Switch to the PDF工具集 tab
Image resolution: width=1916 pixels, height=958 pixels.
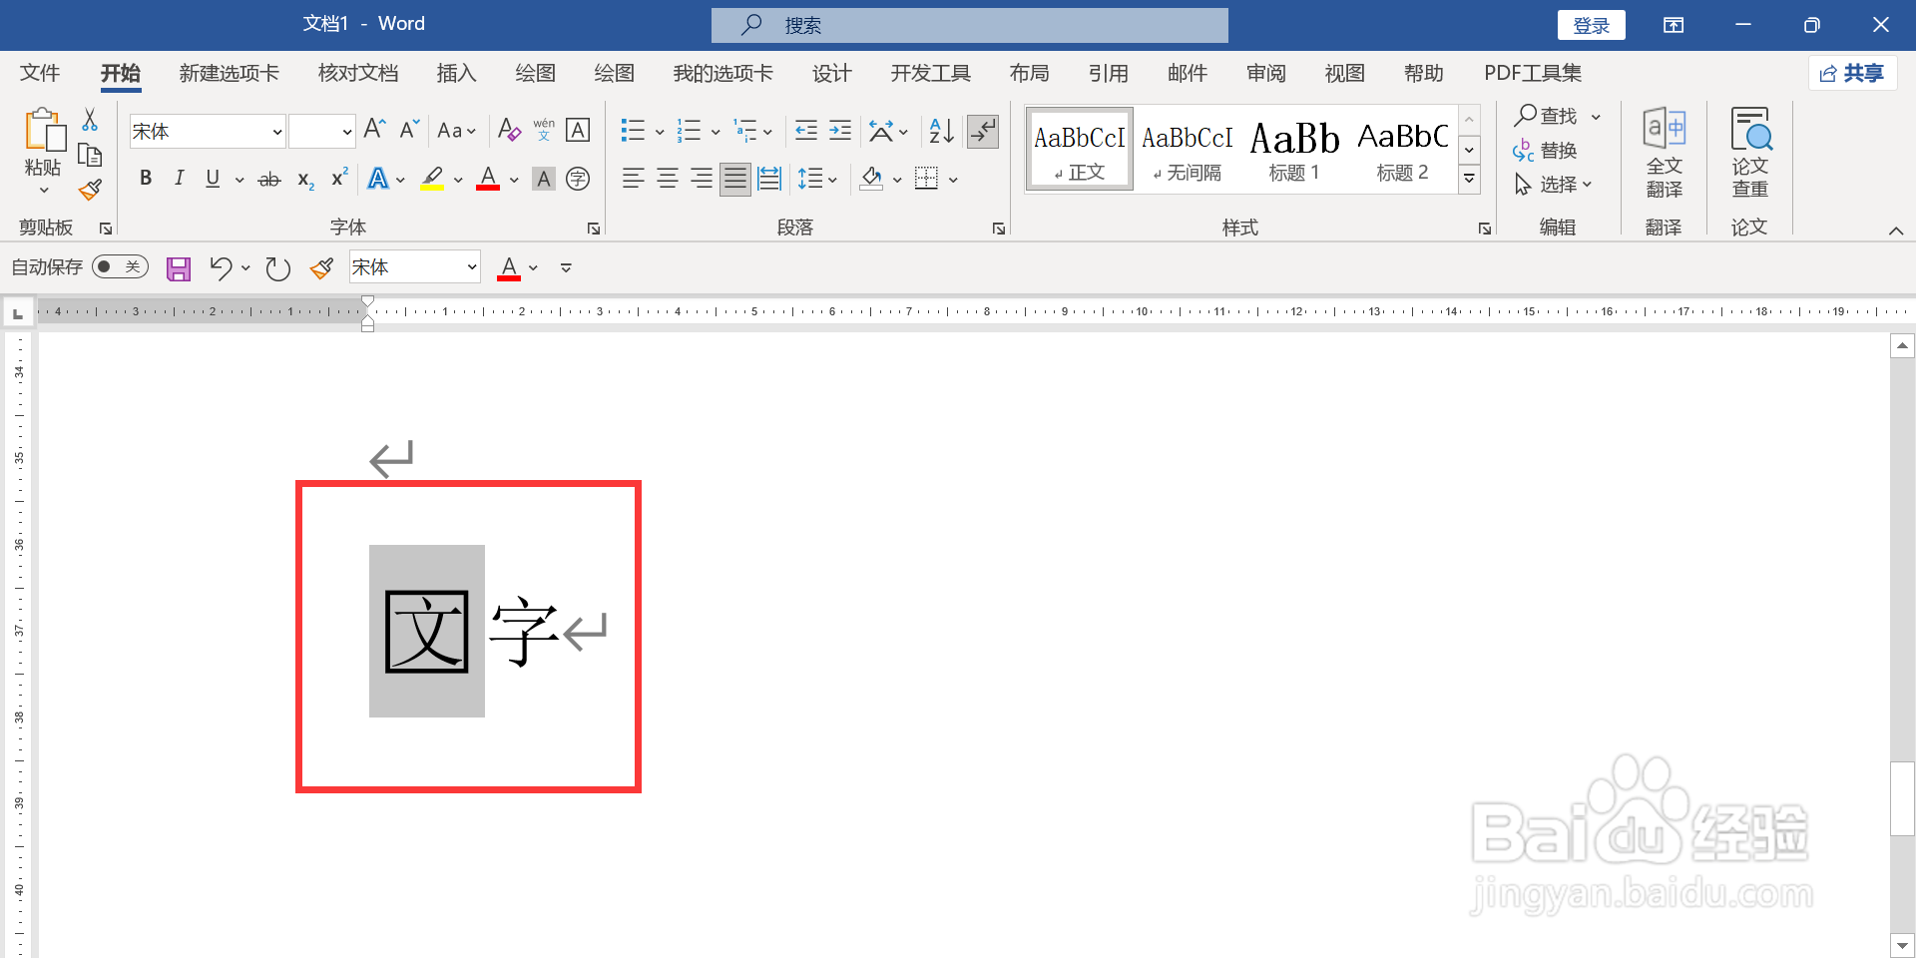tap(1532, 73)
